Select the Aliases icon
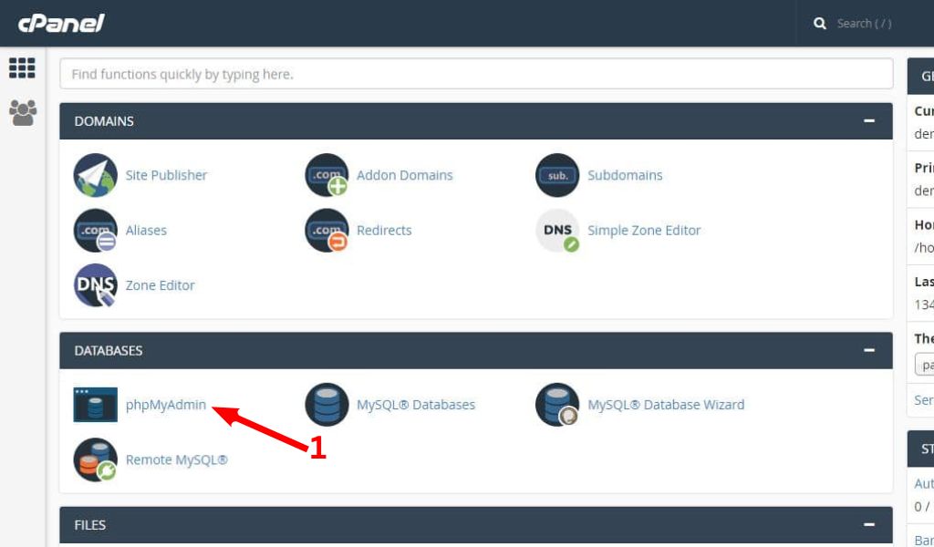Image resolution: width=934 pixels, height=547 pixels. (95, 231)
